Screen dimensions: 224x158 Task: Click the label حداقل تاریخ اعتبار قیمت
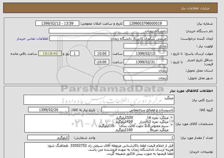[200, 62]
